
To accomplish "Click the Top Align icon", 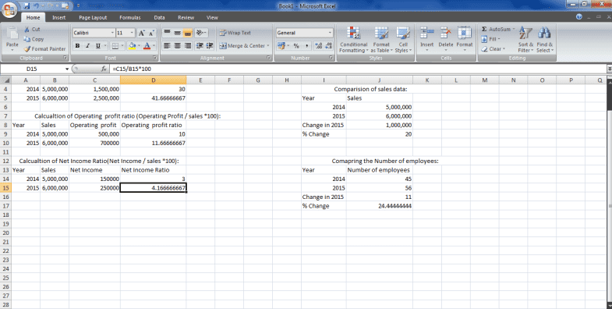I will pyautogui.click(x=167, y=33).
